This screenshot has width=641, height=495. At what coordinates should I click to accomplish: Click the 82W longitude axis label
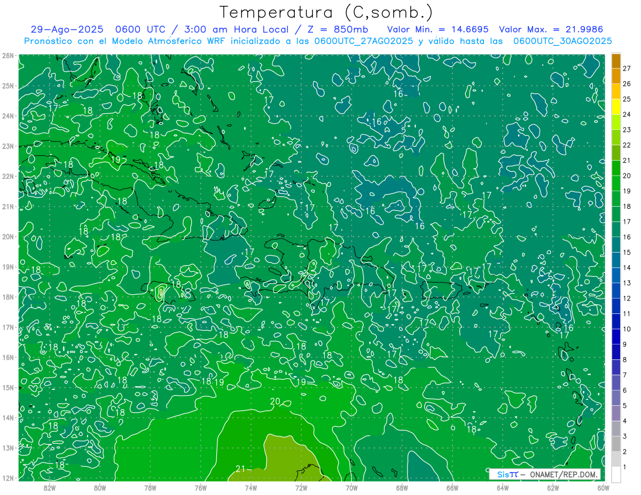tap(49, 487)
